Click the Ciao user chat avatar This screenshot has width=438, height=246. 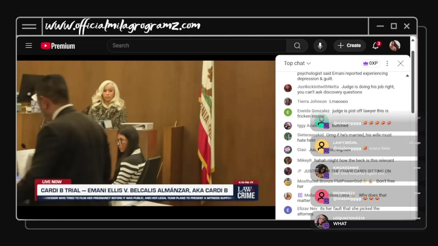coord(288,150)
